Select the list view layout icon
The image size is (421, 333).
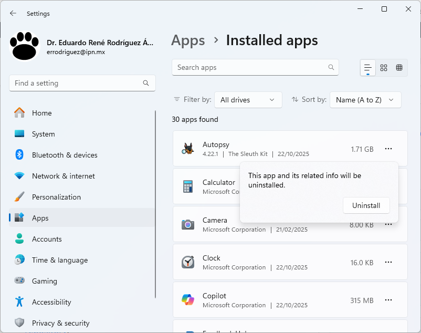click(368, 68)
